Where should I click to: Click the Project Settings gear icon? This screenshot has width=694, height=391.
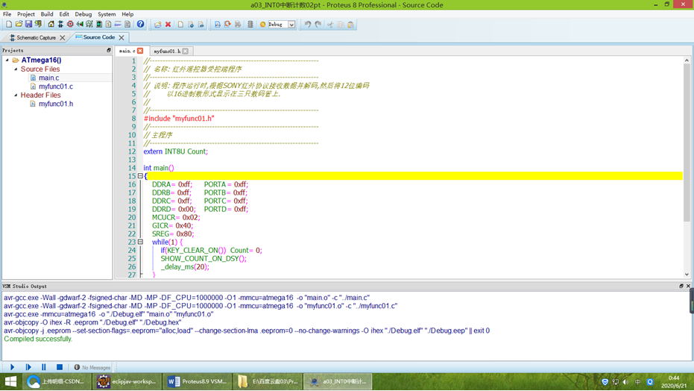tap(262, 25)
